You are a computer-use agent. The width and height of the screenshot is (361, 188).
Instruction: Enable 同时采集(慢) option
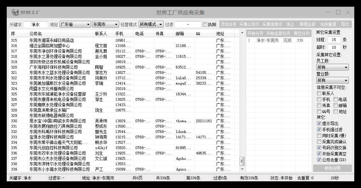pyautogui.click(x=319, y=136)
